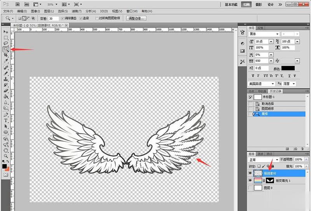The width and height of the screenshot is (311, 211).
Task: Pick the Rectangular Marquee tool
Action: [x=6, y=38]
